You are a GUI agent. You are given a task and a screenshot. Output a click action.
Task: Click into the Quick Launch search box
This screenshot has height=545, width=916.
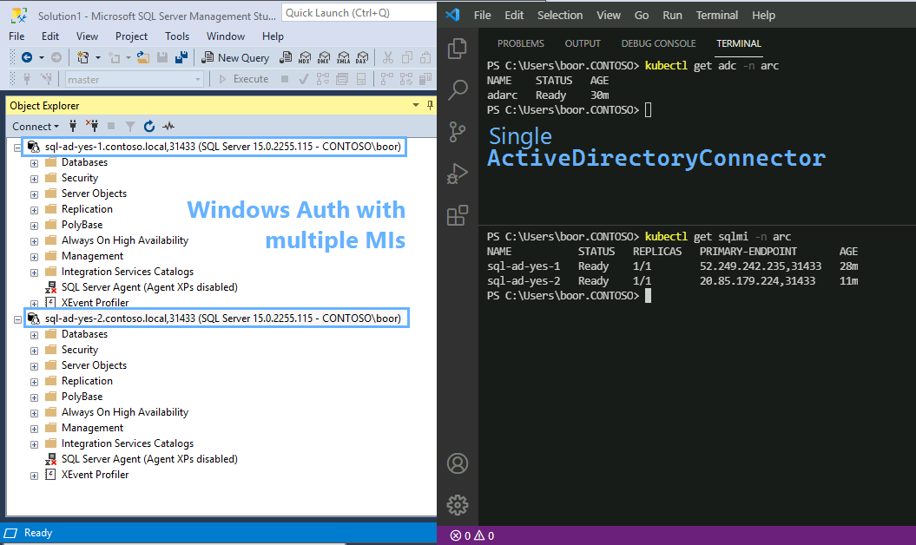click(x=359, y=13)
